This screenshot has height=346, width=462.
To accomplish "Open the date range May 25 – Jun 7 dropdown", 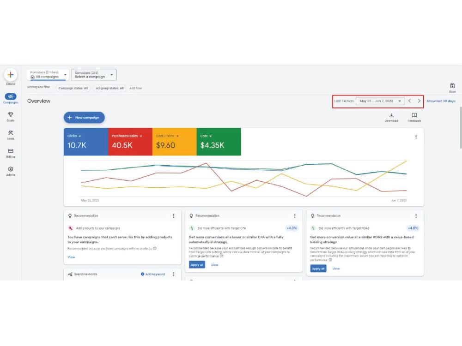I will click(x=380, y=101).
